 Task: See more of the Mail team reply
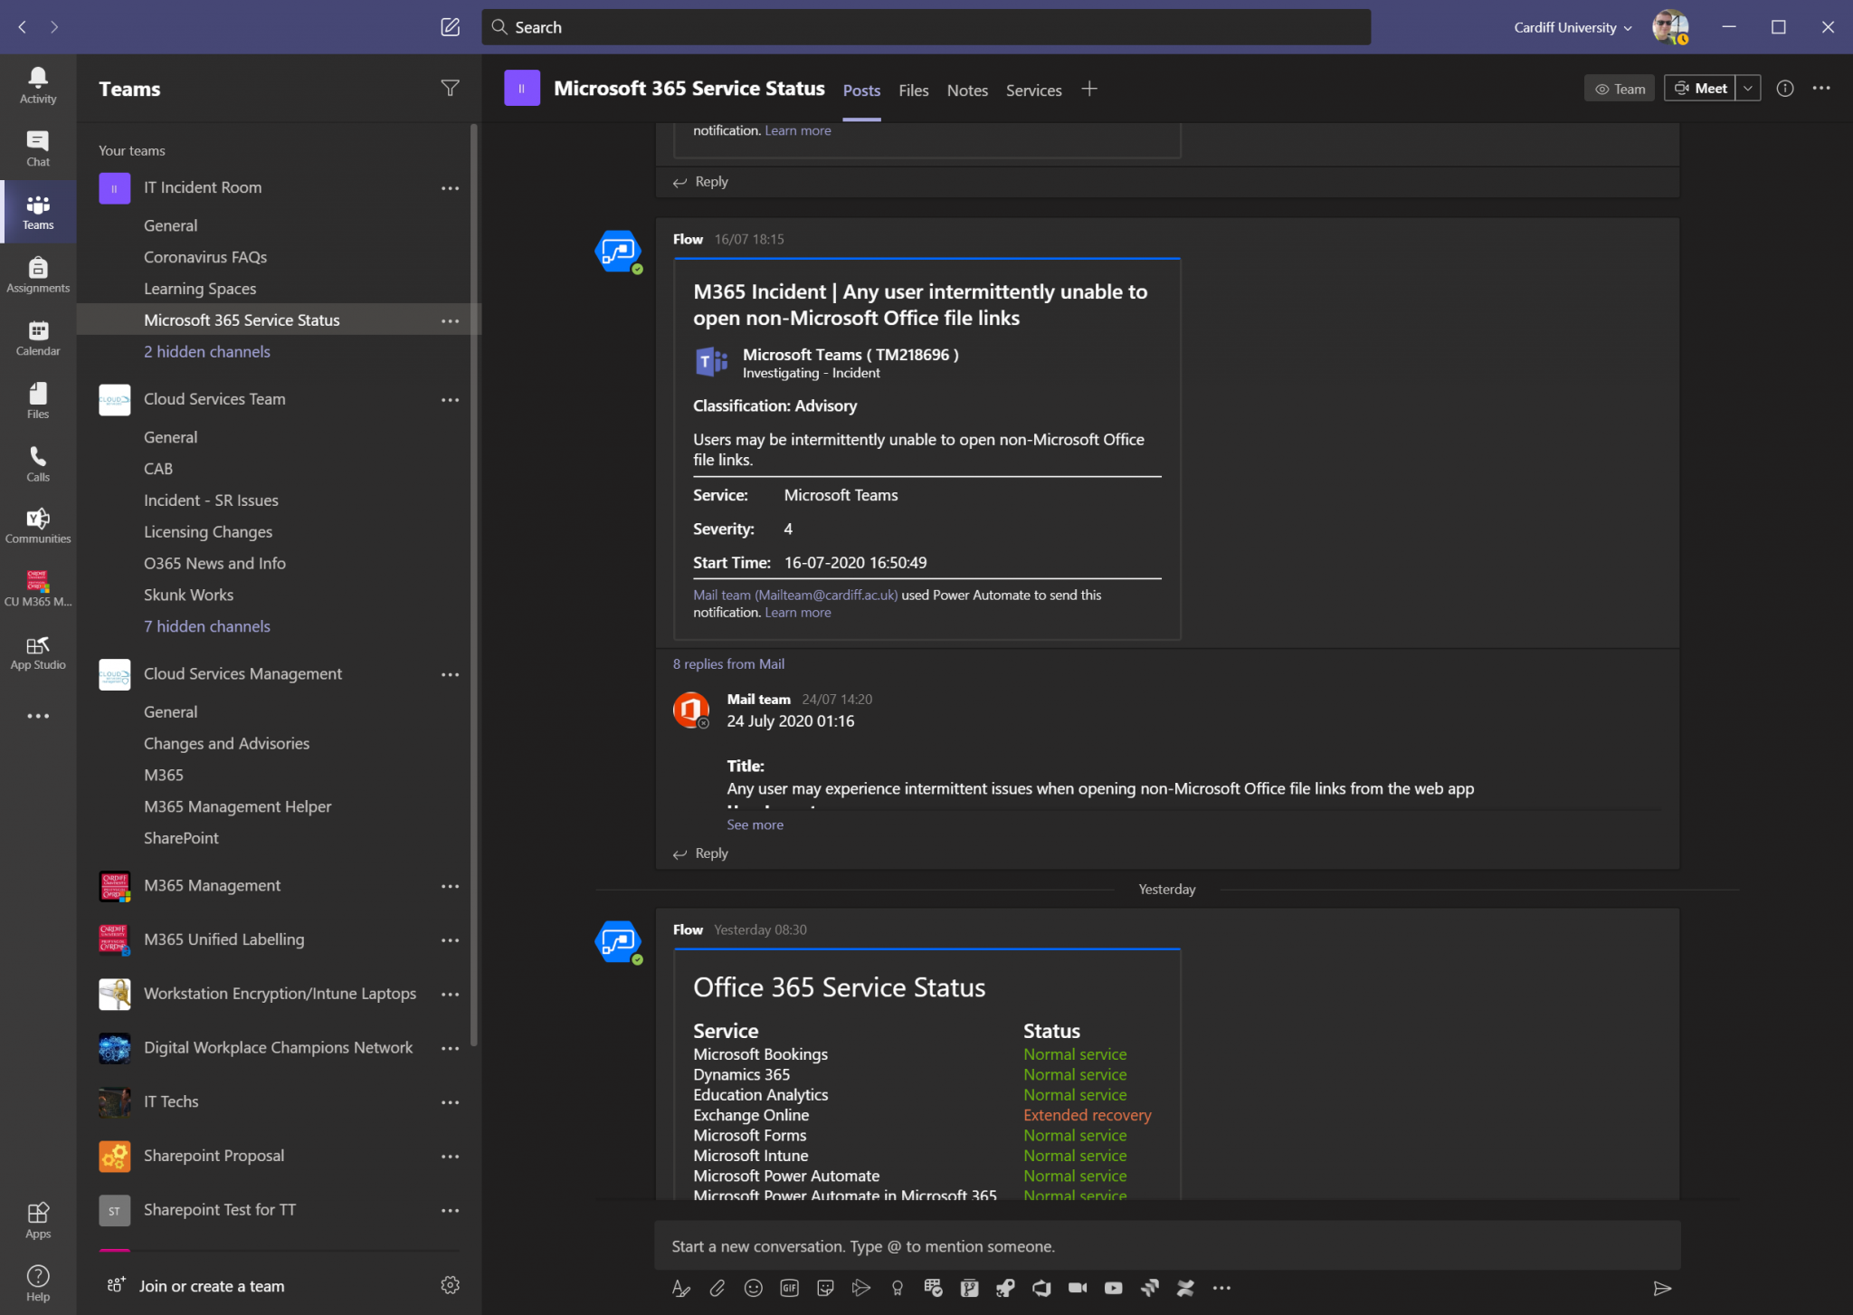[754, 824]
